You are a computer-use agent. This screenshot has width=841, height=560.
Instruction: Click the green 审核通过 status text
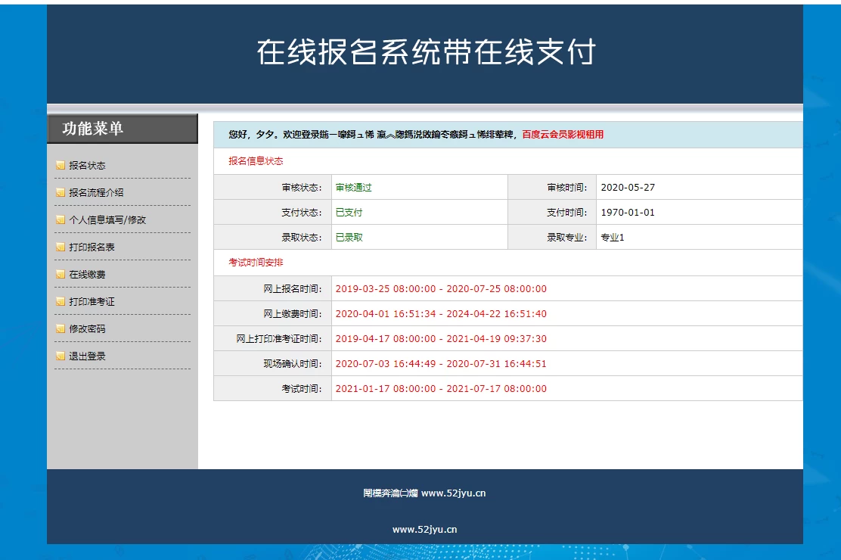tap(352, 187)
